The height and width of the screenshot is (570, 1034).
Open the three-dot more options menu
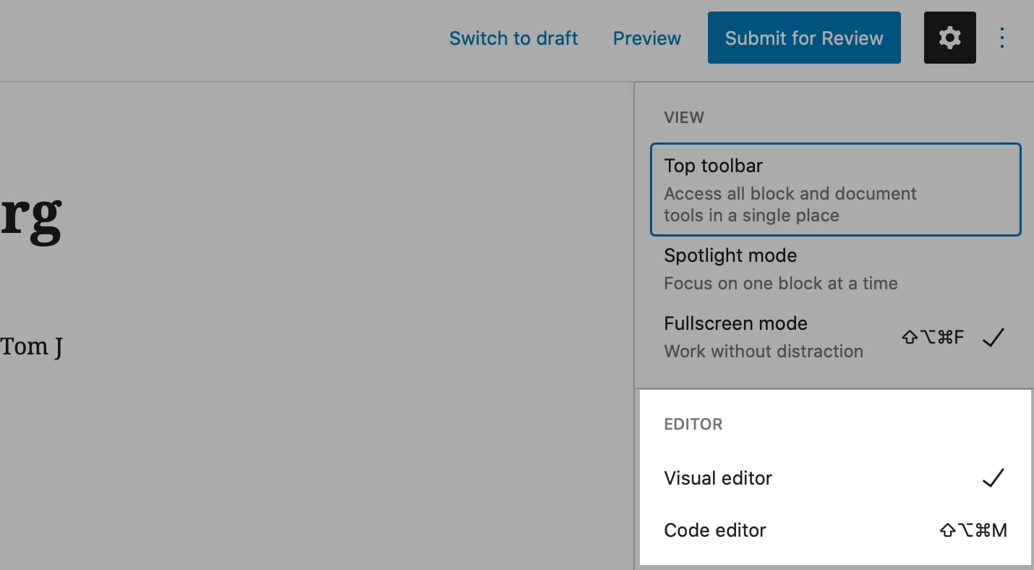click(x=1002, y=38)
